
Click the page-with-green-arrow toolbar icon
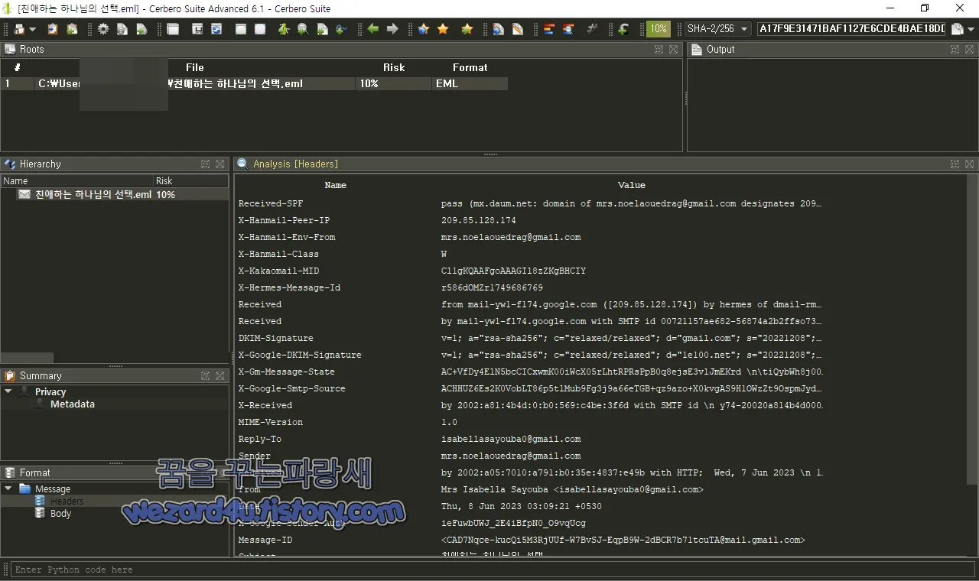(141, 29)
